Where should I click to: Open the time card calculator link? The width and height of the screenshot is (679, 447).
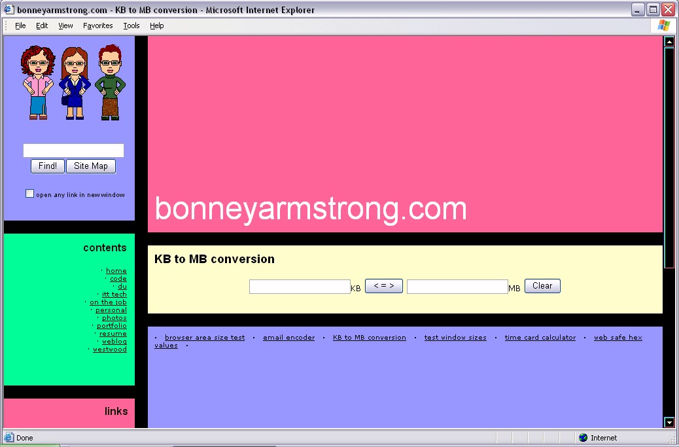coord(540,338)
